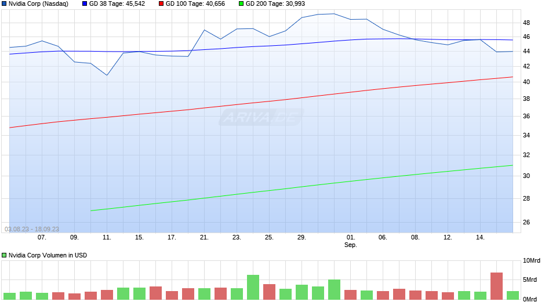The image size is (545, 305).
Task: Click the x-axis date label '12.'
Action: pos(448,238)
